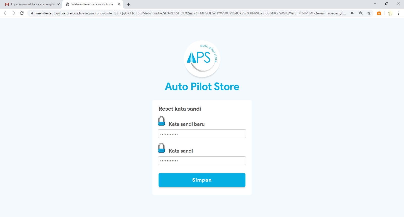Click the forward navigation arrow
Screen dimensions: 404x217
coord(14,13)
